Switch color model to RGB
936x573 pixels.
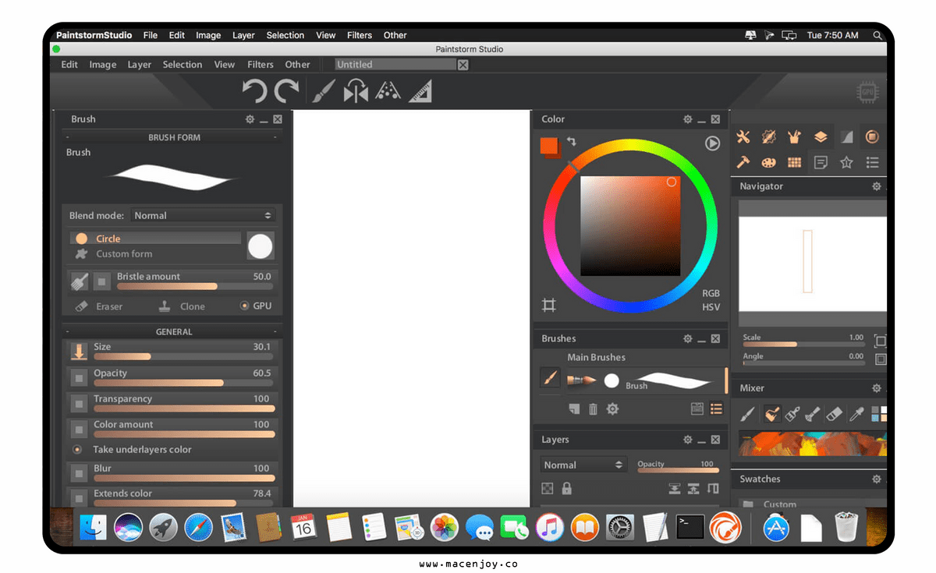point(711,294)
